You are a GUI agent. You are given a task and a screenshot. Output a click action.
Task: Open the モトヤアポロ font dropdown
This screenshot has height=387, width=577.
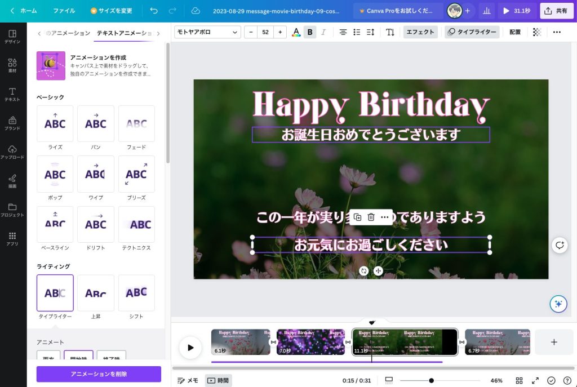tap(207, 32)
